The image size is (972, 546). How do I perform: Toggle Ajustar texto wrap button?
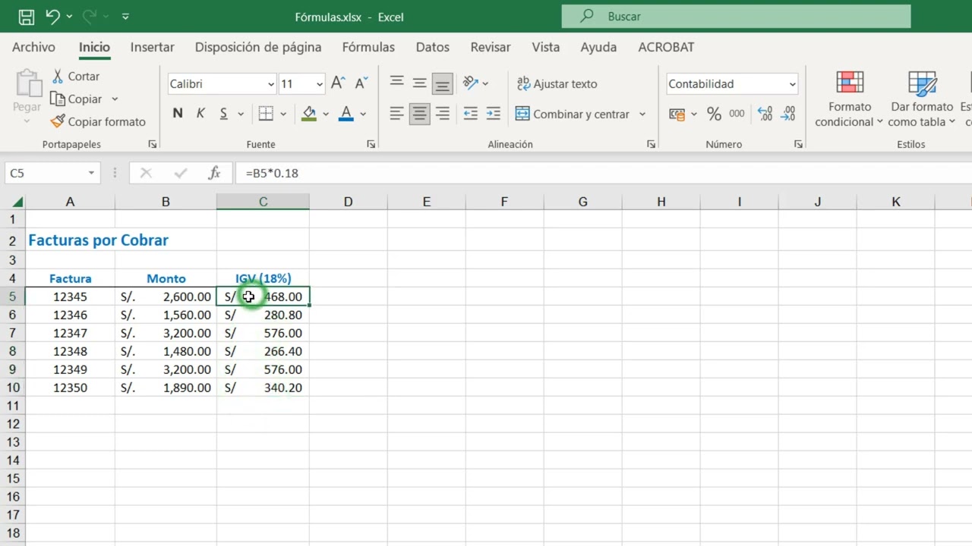coord(557,84)
